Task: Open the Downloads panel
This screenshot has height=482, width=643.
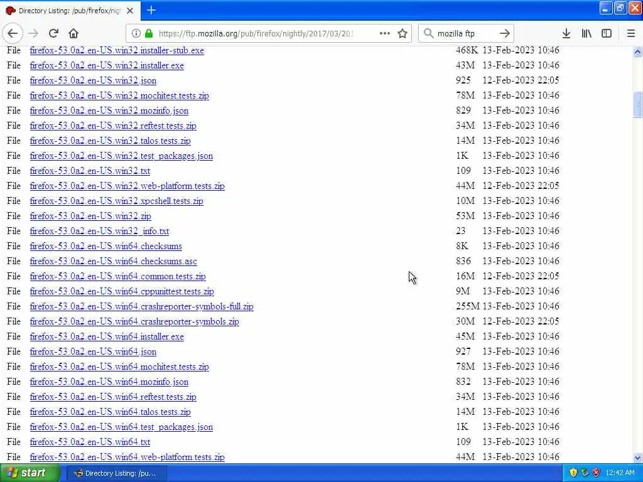Action: 566,33
